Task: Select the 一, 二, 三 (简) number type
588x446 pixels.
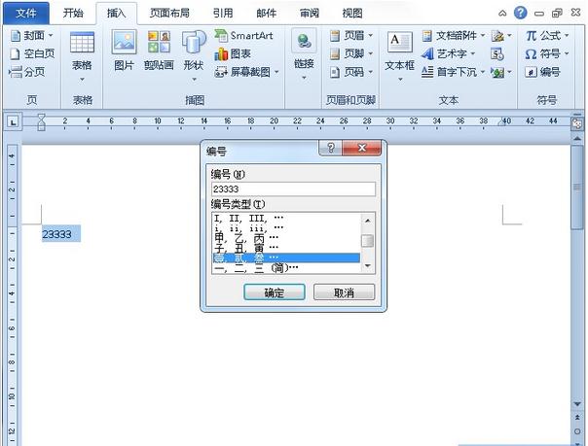Action: (287, 267)
